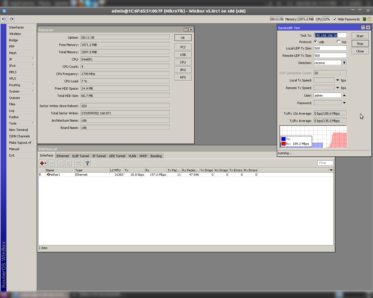Screen dimensions: 373x298
Task: Switch to the VLAN tab
Action: coord(132,156)
